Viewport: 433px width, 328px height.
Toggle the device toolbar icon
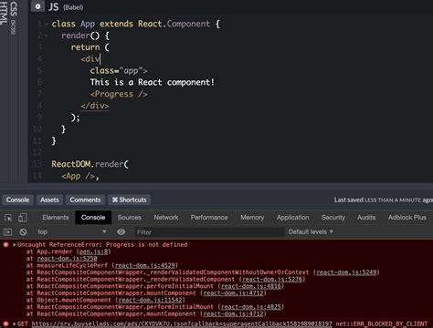click(x=23, y=218)
